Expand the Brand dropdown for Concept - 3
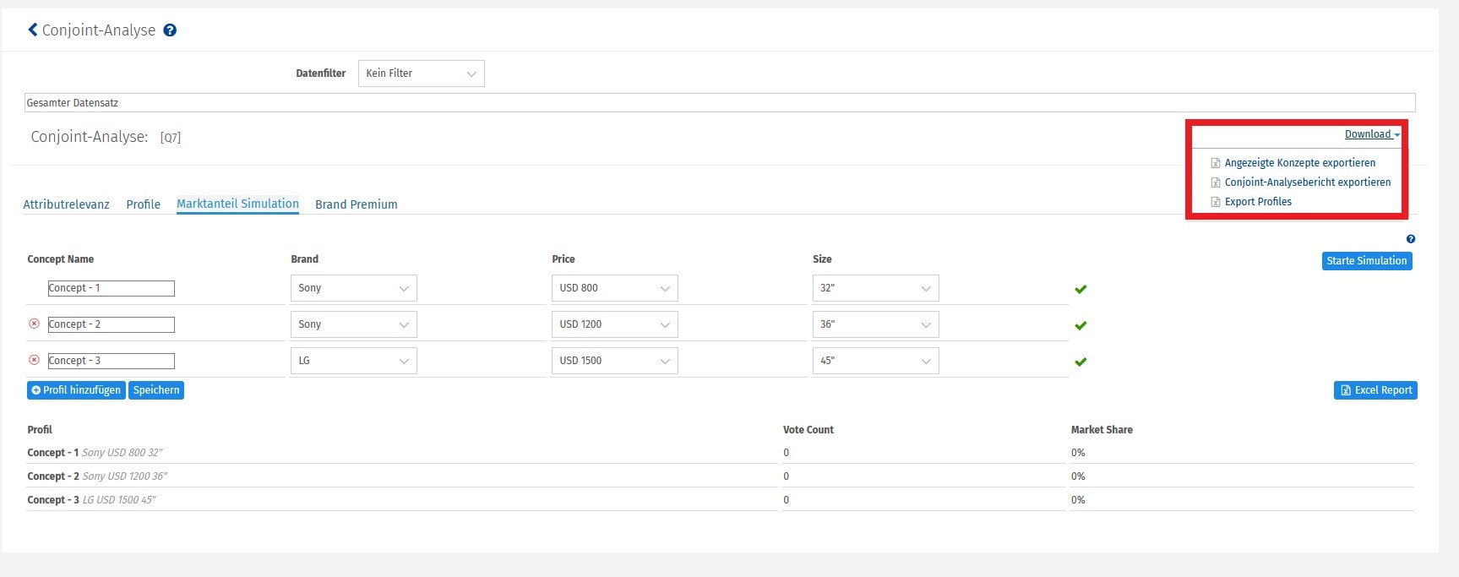1459x577 pixels. (x=353, y=361)
